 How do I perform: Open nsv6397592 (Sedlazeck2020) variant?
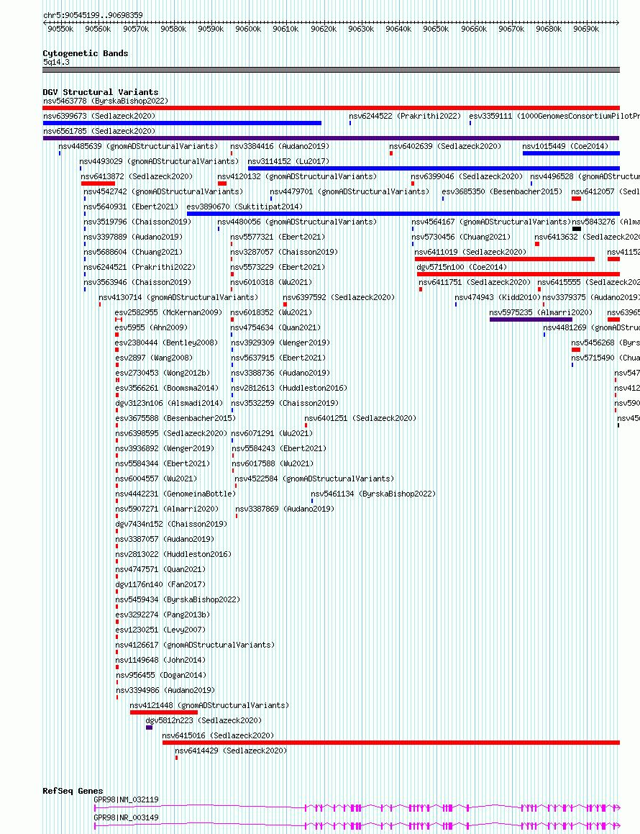339,297
